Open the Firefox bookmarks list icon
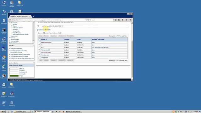 pyautogui.click(x=119, y=20)
